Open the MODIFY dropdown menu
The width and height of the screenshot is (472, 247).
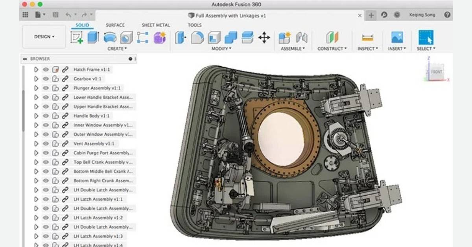[x=221, y=49]
